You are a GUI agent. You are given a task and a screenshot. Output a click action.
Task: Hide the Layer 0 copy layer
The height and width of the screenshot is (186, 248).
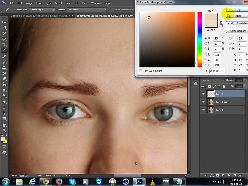(x=203, y=102)
